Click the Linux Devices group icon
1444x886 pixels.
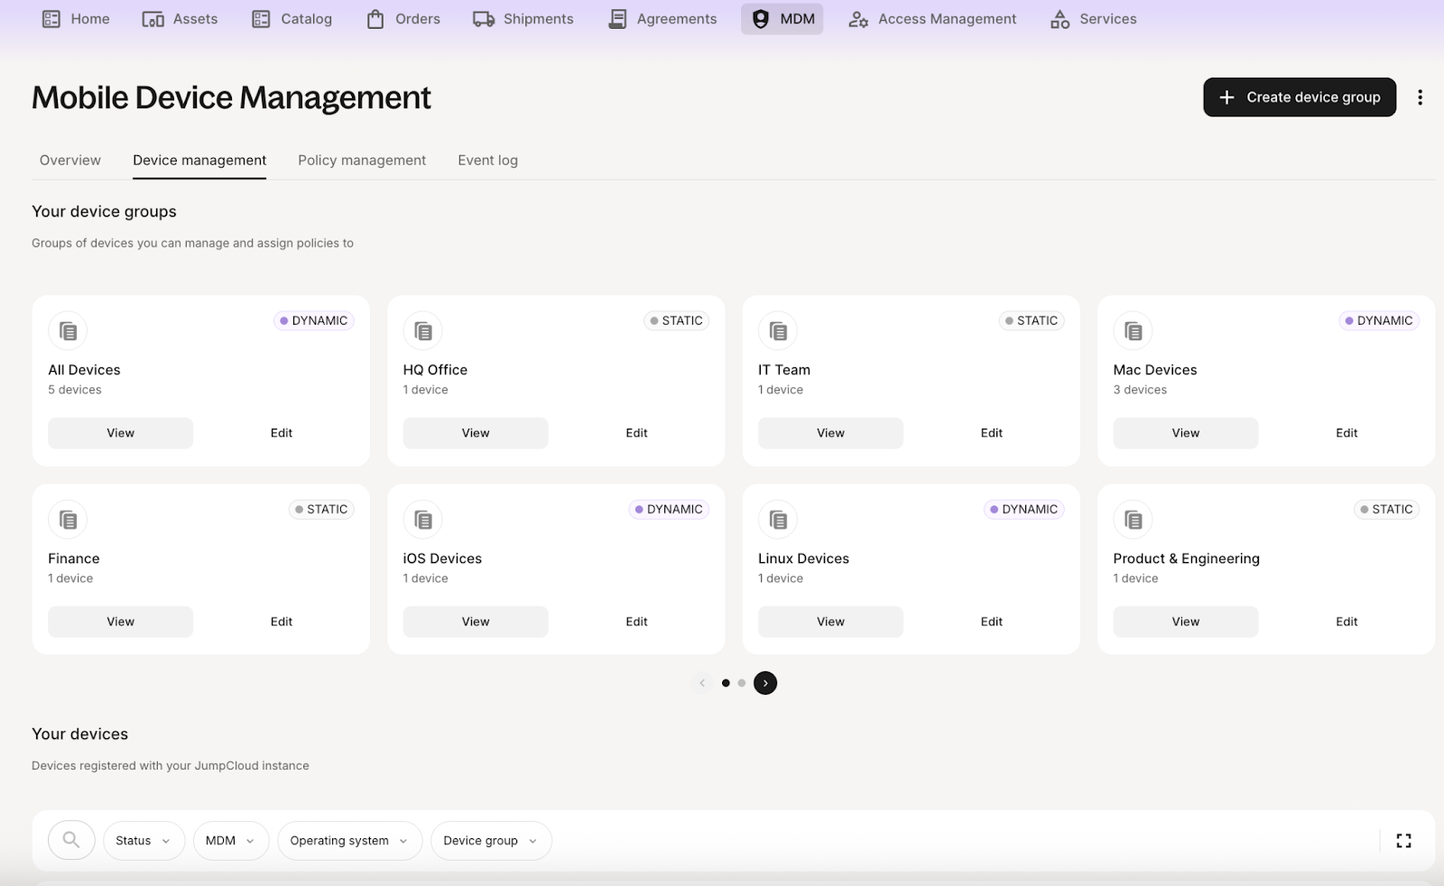pos(778,520)
